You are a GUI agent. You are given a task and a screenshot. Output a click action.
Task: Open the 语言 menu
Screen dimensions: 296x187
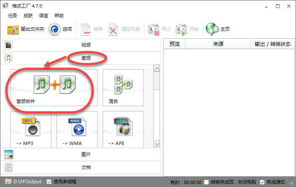tap(43, 16)
